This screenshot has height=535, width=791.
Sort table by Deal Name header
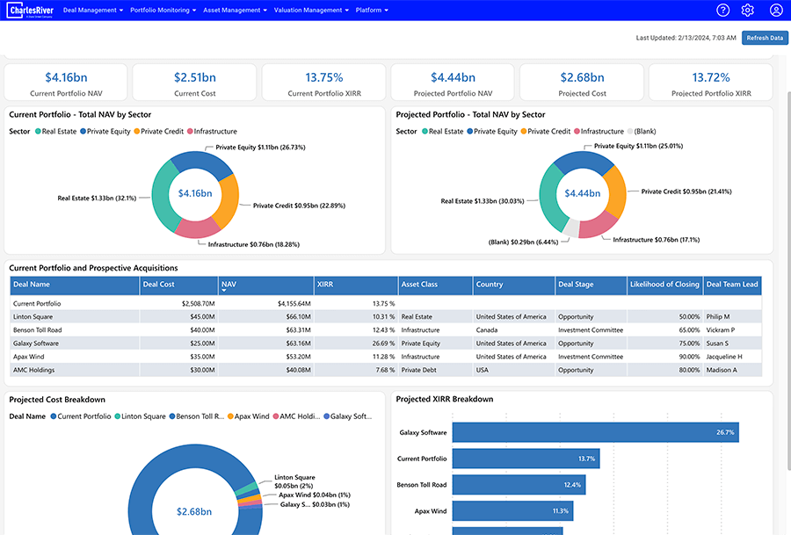pos(75,285)
